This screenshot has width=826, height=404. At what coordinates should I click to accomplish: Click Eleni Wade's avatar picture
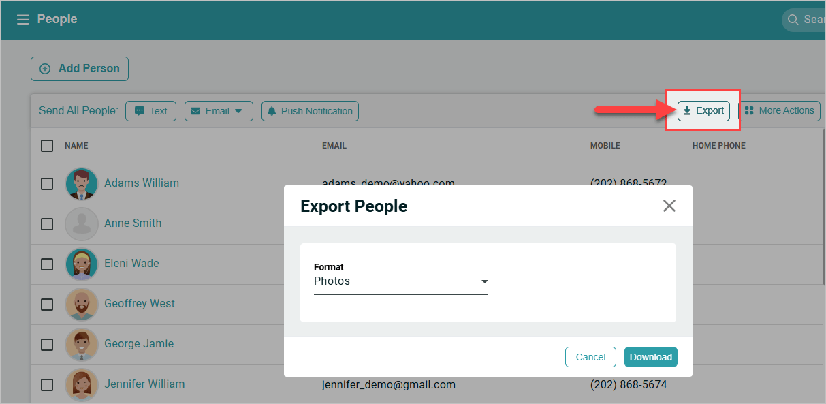coord(82,264)
